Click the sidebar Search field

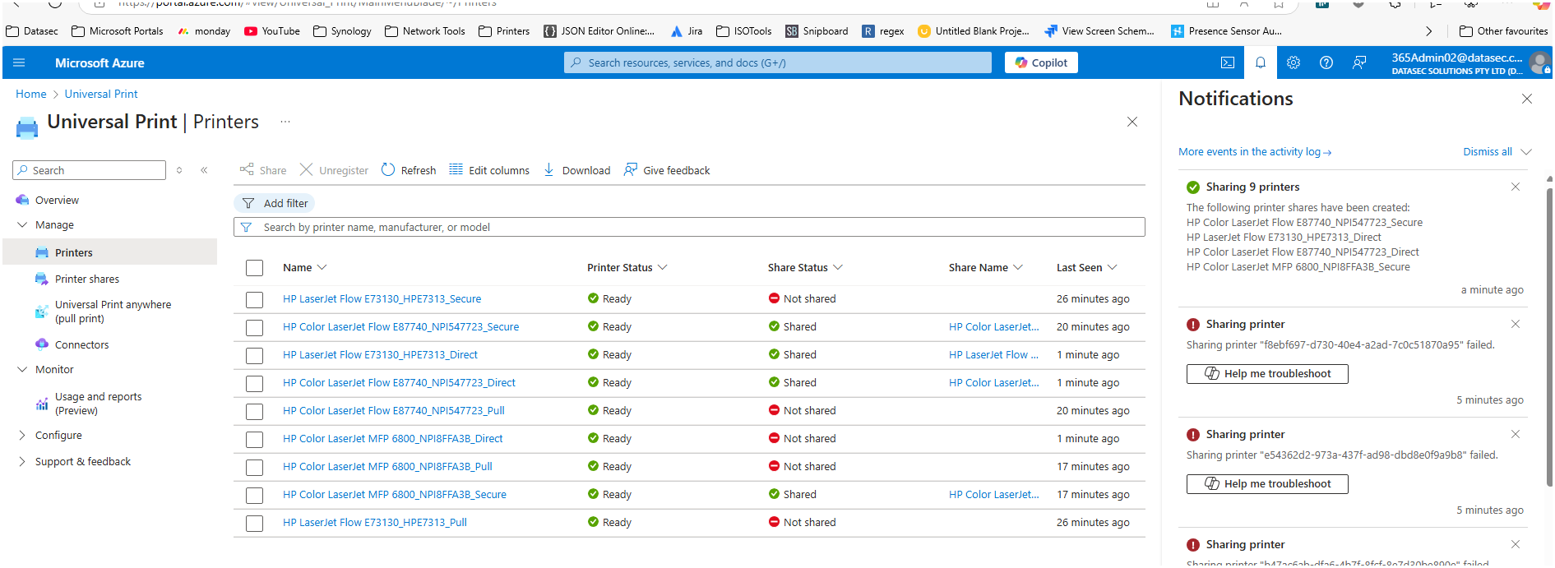pyautogui.click(x=90, y=170)
